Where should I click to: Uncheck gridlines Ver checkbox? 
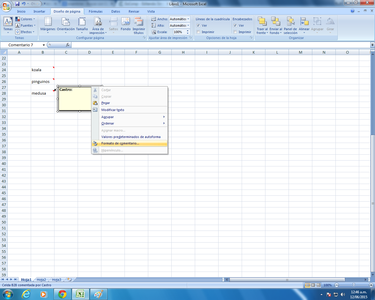(x=198, y=25)
